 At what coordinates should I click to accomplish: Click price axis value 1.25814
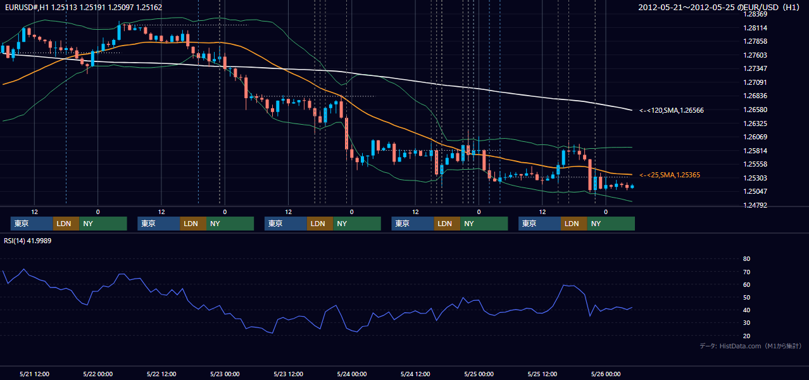point(755,151)
